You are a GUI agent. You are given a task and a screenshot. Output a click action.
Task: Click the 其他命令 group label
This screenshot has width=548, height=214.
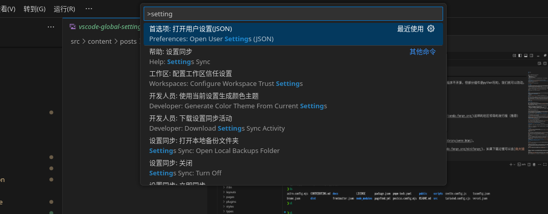point(423,52)
